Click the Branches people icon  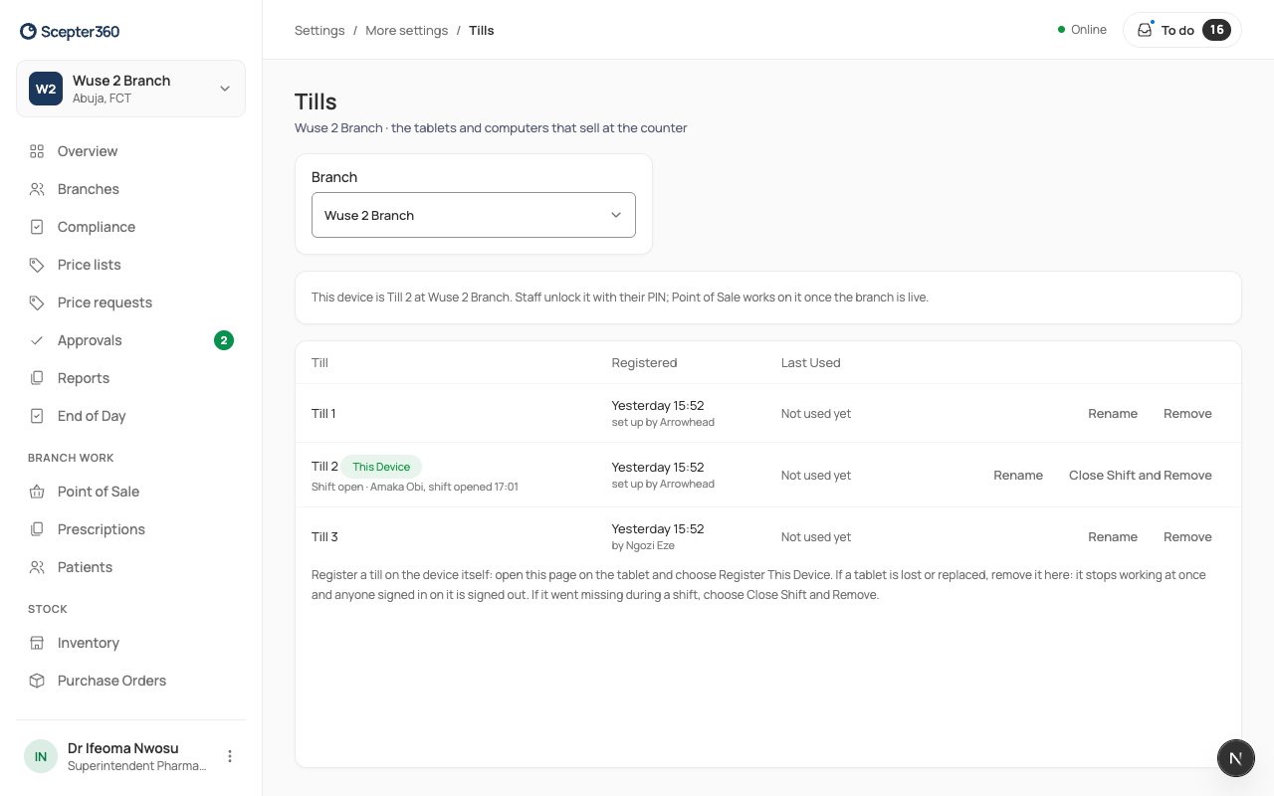37,189
